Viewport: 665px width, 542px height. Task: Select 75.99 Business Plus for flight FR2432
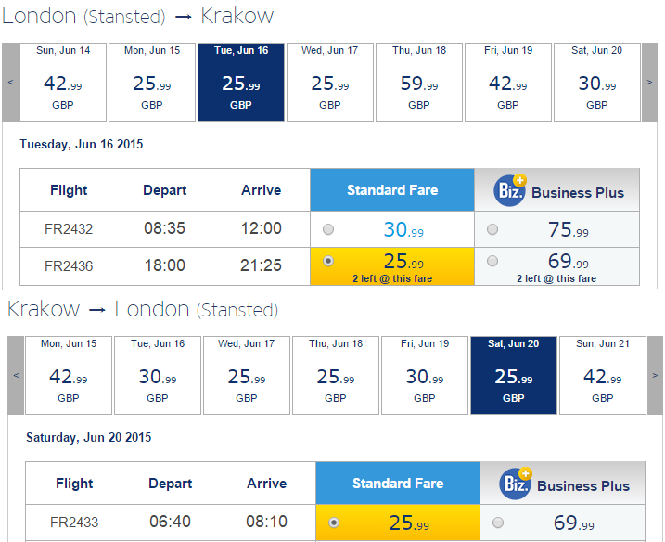pos(492,229)
